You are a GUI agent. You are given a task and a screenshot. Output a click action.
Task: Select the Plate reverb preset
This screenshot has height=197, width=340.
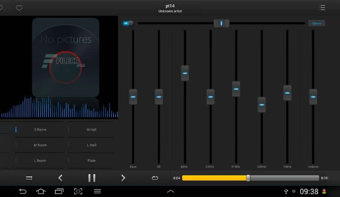coord(91,161)
